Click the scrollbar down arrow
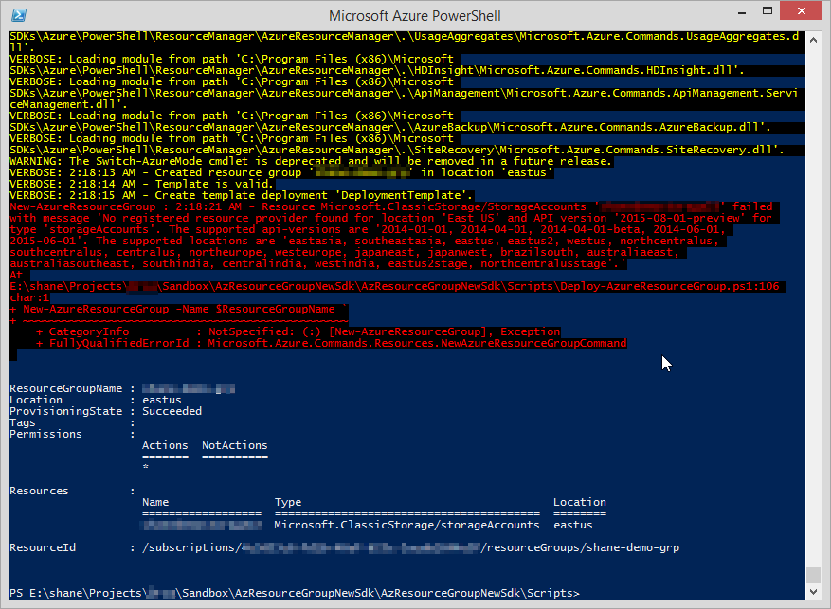 coord(813,592)
